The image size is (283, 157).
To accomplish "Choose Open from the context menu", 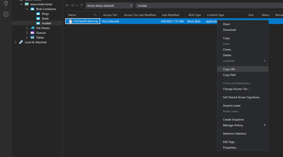I will tap(243, 24).
